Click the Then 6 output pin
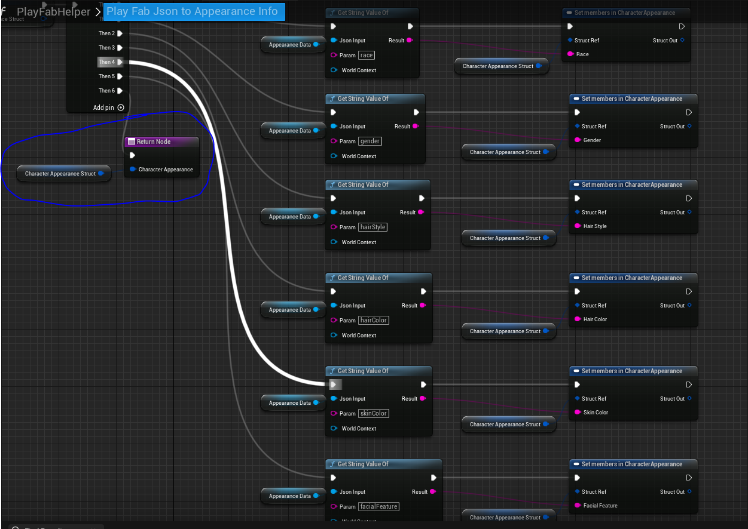 [x=120, y=91]
